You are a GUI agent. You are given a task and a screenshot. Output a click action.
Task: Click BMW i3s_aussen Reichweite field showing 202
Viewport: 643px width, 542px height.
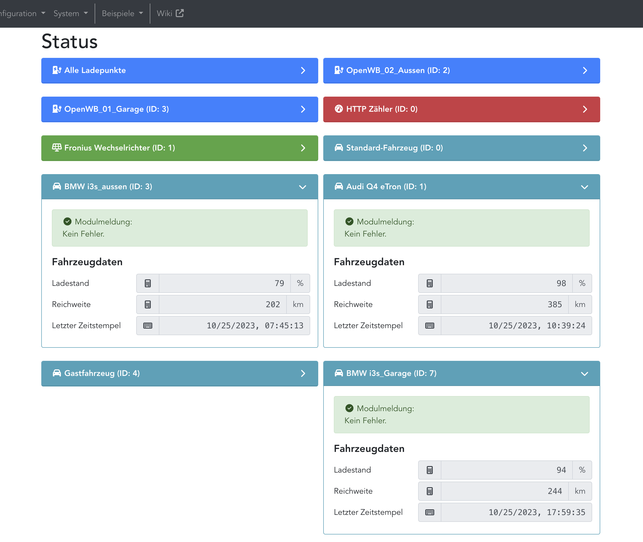pyautogui.click(x=223, y=304)
